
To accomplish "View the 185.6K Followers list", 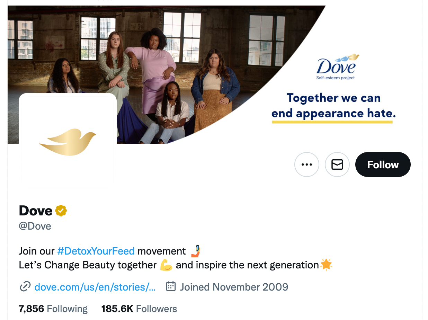I will click(x=139, y=309).
